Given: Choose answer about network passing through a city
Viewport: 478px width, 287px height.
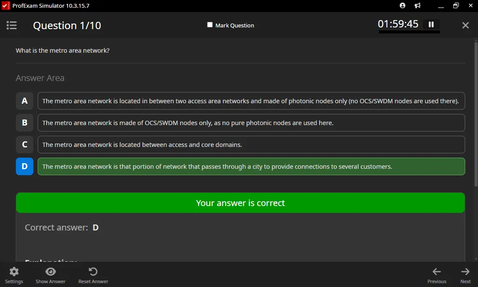Looking at the screenshot, I should point(251,166).
